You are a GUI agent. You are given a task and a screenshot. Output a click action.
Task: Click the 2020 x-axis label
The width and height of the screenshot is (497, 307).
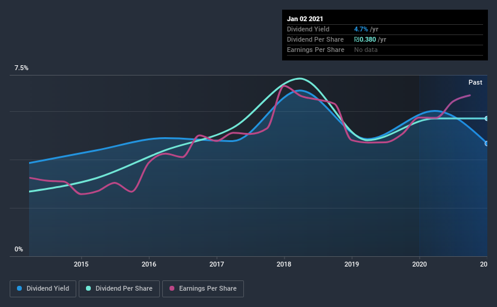click(x=420, y=264)
